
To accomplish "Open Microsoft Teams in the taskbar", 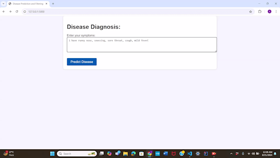I will [x=117, y=153].
